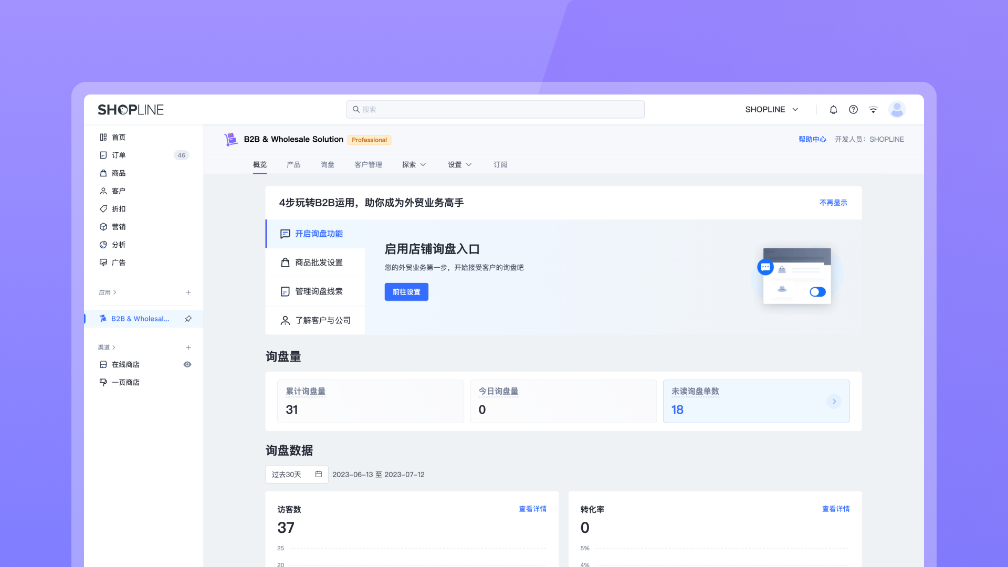Screen dimensions: 1008x567
Task: Expand the 设置 dropdown menu
Action: [459, 165]
